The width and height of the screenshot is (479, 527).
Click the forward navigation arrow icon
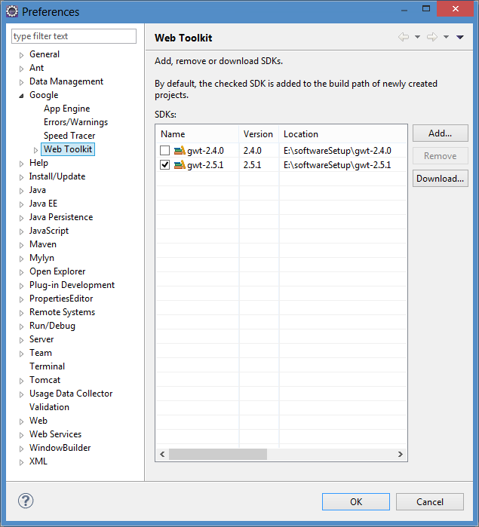pos(432,37)
